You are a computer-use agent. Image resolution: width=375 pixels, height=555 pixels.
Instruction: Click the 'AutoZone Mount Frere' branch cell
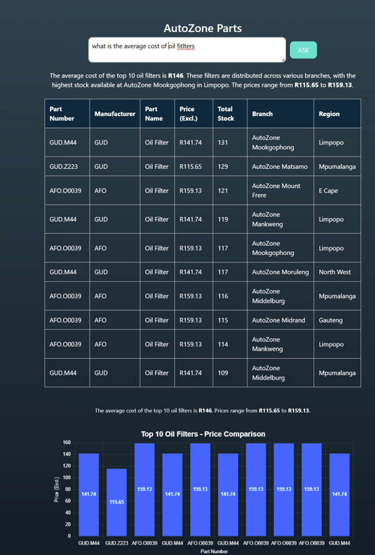[281, 191]
